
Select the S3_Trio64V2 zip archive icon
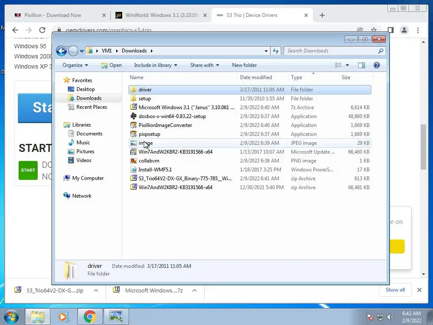click(133, 178)
